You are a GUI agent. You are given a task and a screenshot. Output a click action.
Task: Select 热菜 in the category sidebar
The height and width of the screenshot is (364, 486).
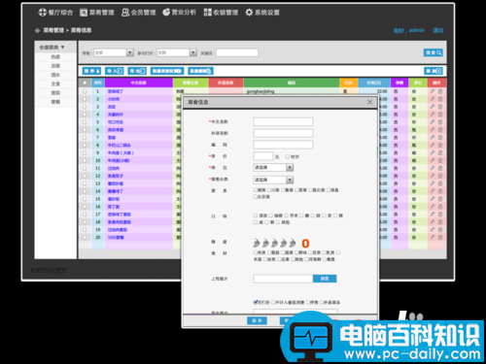click(55, 56)
